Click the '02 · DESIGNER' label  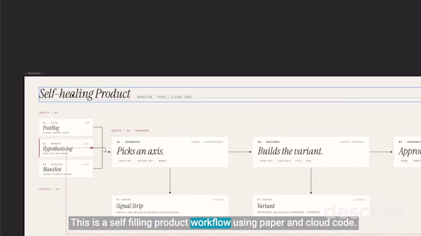268,142
